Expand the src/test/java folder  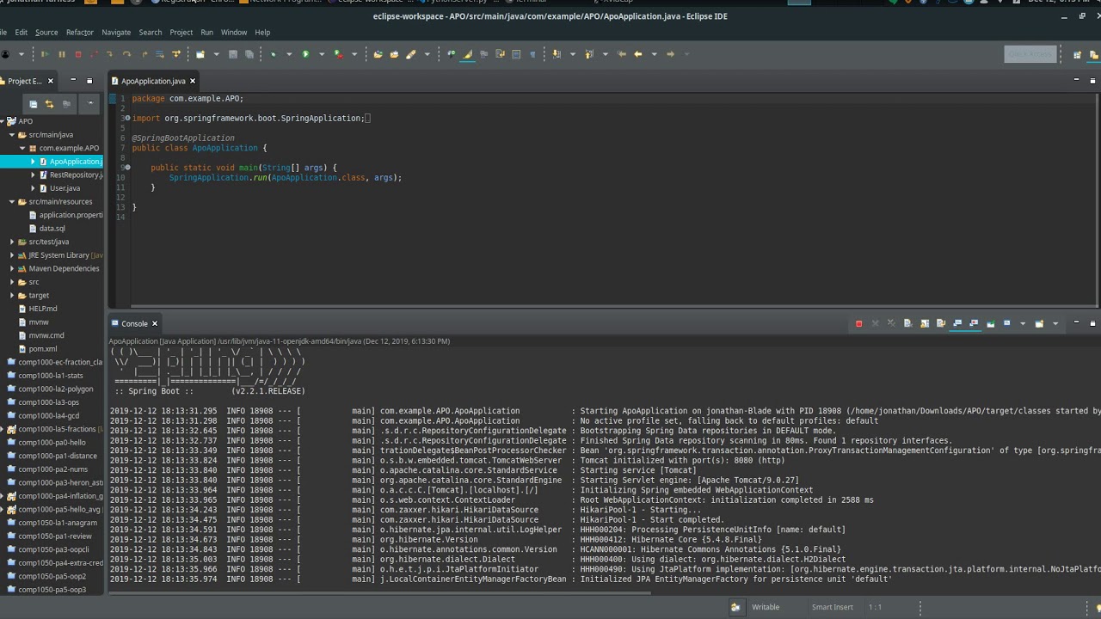pyautogui.click(x=12, y=242)
